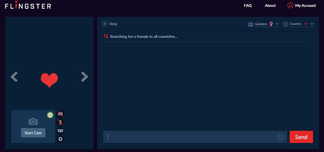Click the people group icon beside Genders
This screenshot has width=324, height=152.
[251, 24]
